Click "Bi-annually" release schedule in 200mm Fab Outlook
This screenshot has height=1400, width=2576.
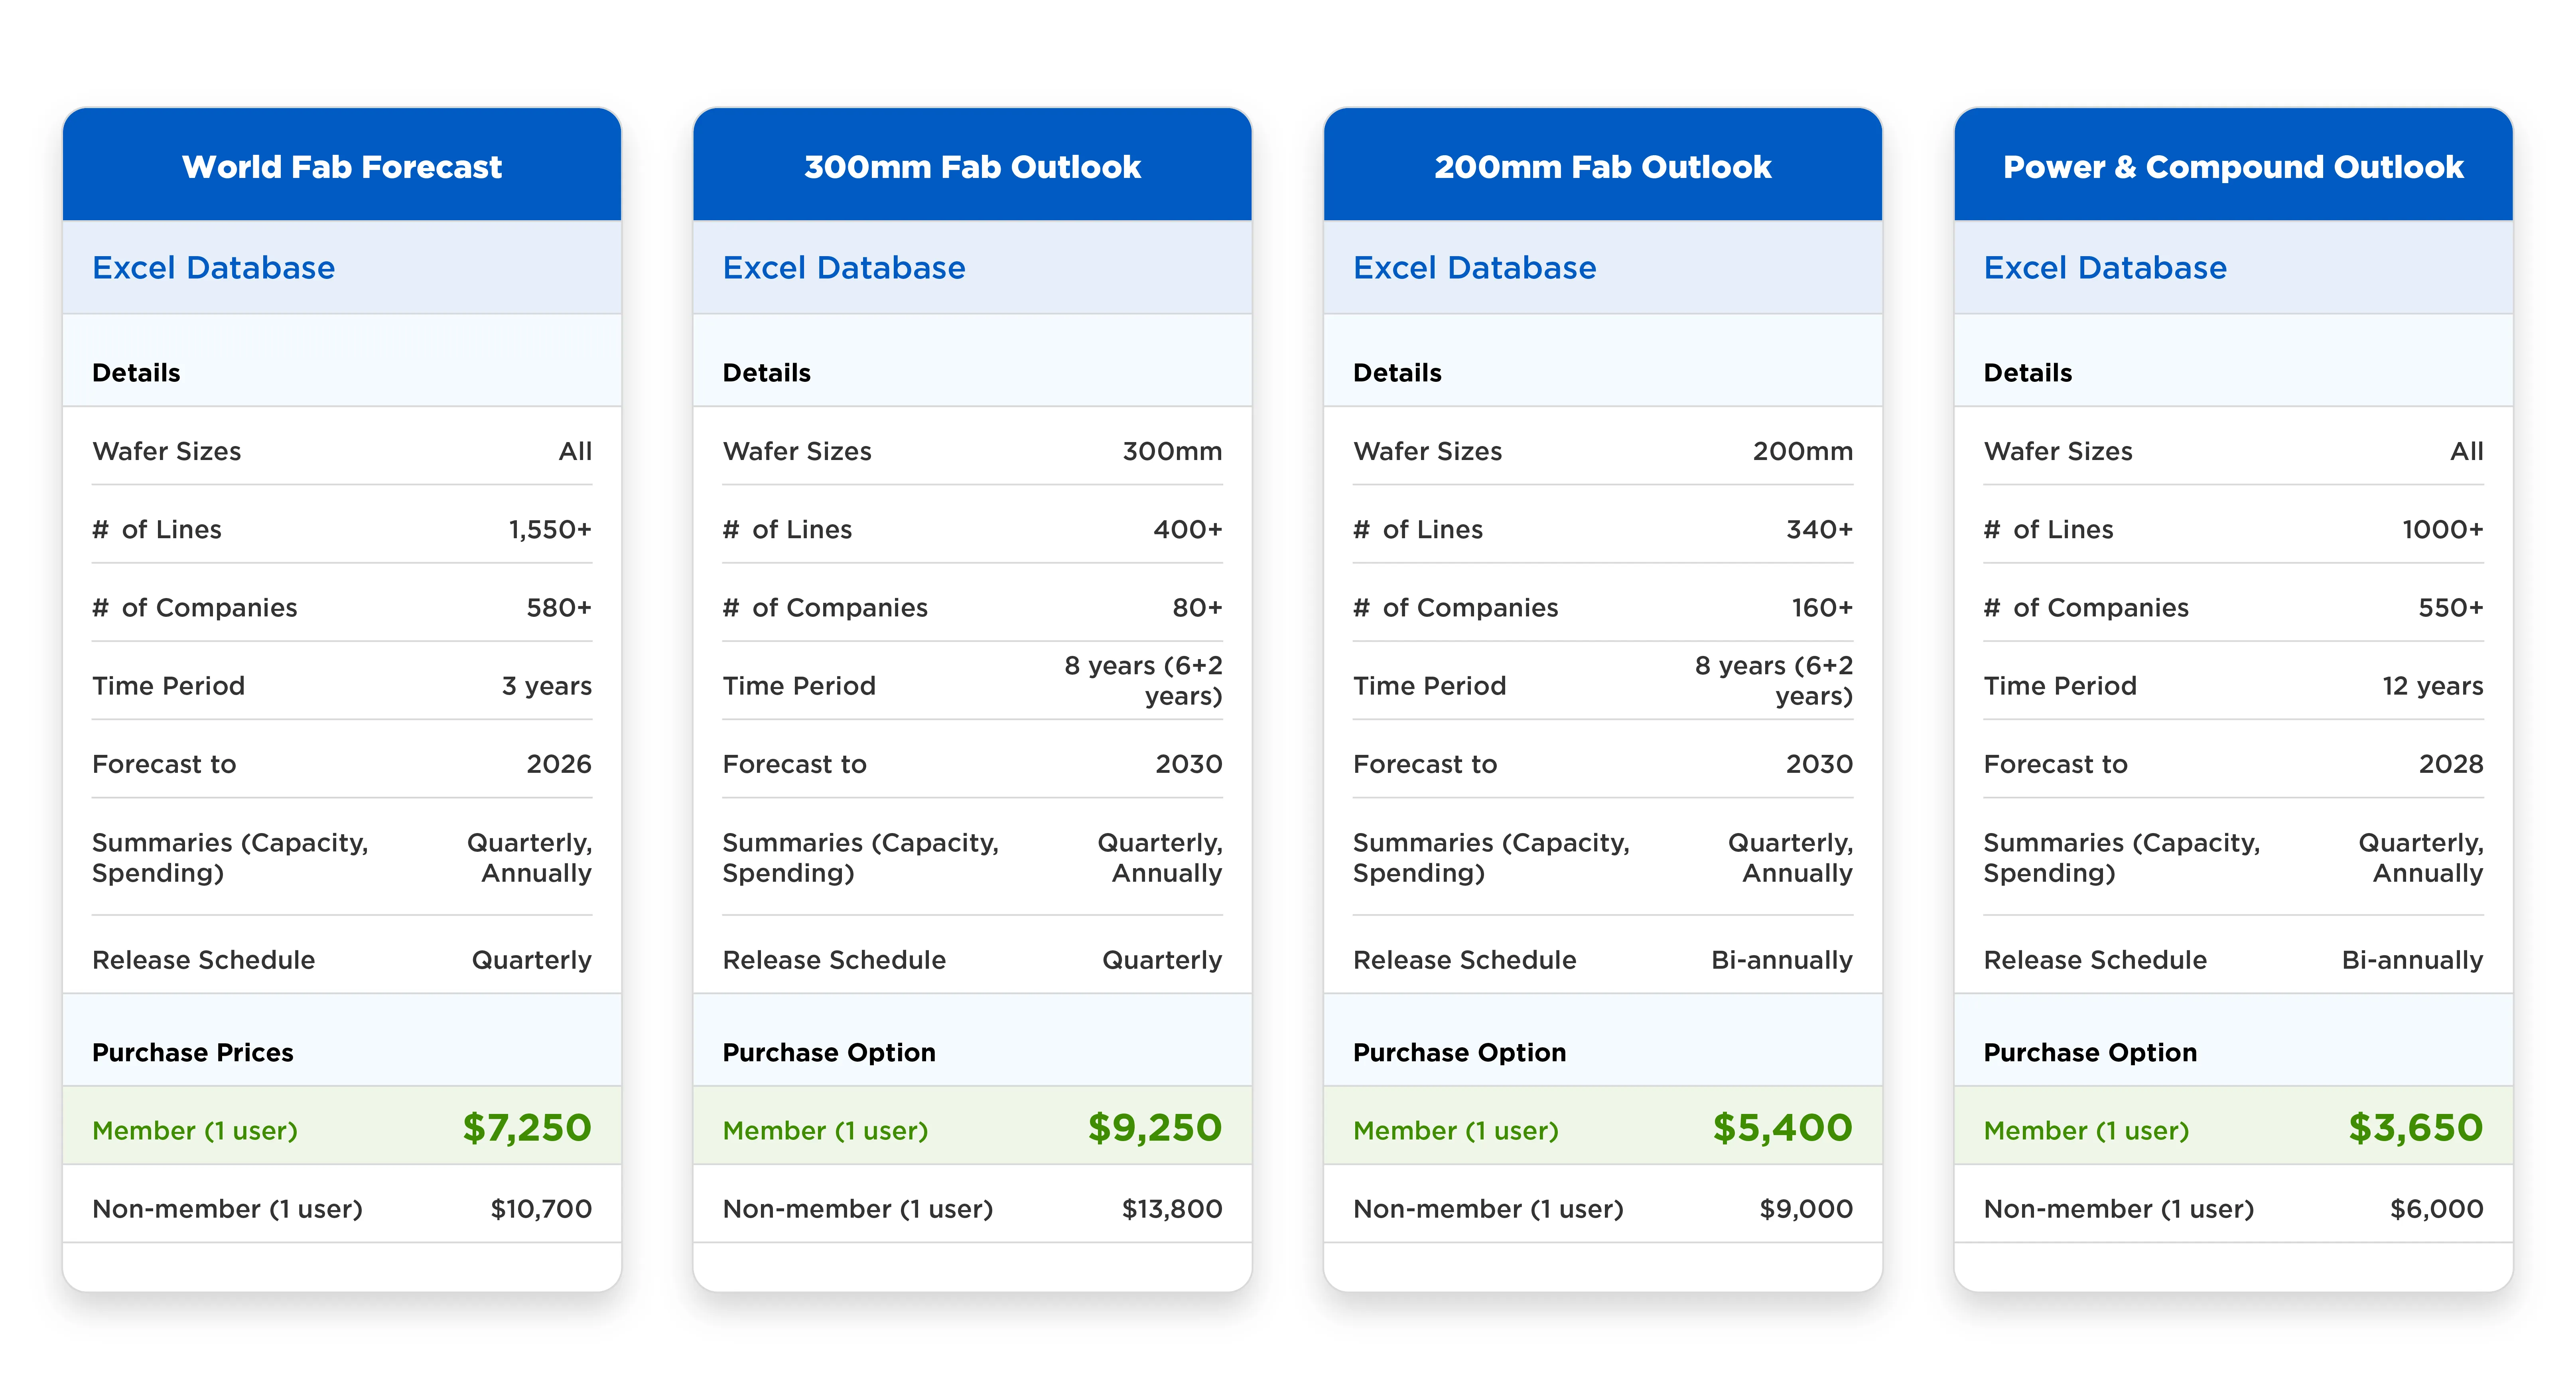point(1782,961)
